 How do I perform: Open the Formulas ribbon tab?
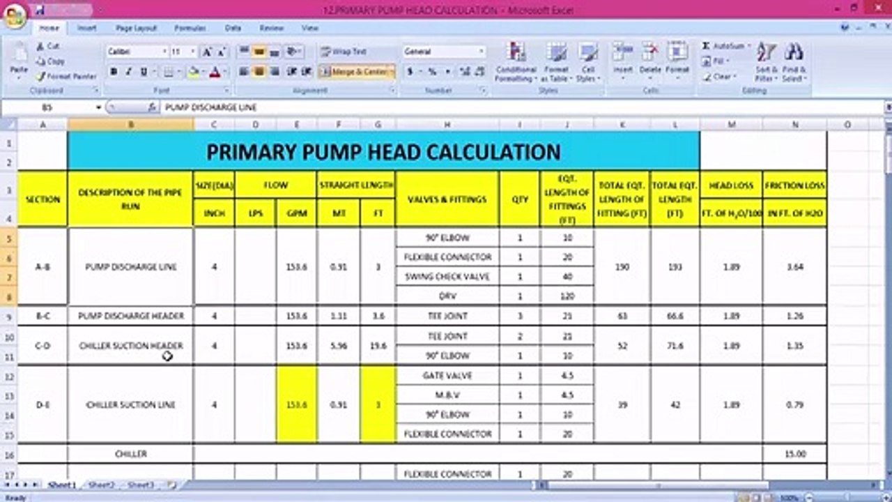(x=190, y=29)
